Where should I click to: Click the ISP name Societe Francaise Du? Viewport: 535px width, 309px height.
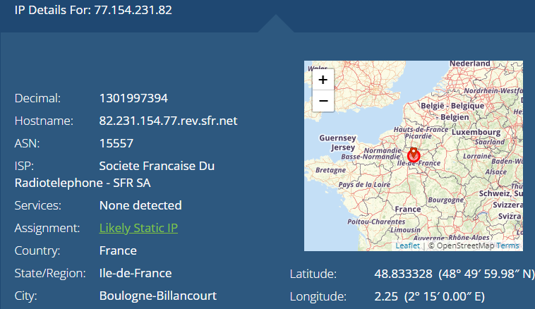click(157, 166)
